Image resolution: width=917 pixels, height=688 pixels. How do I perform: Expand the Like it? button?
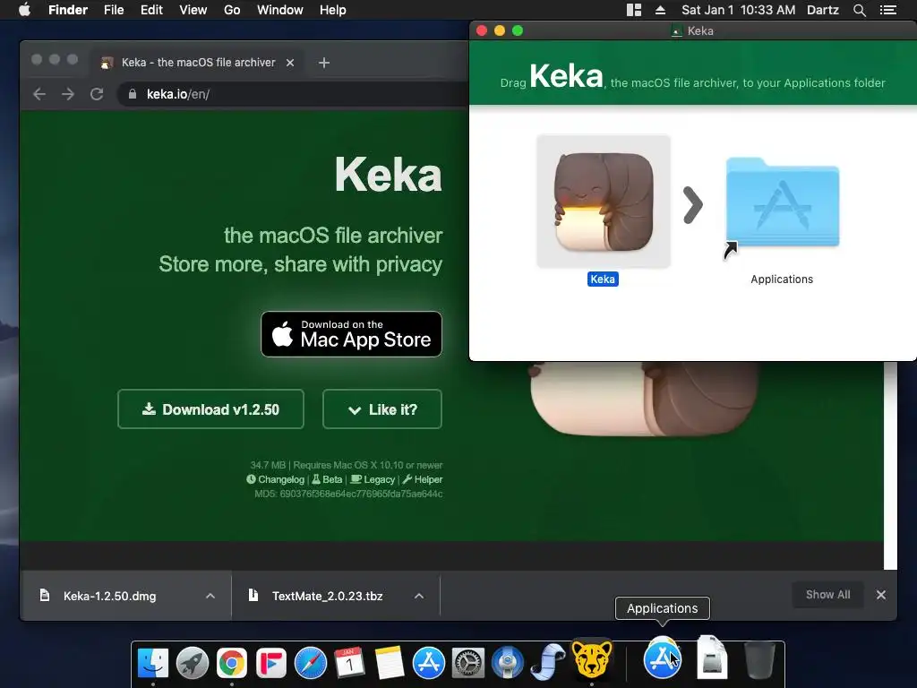click(x=381, y=408)
